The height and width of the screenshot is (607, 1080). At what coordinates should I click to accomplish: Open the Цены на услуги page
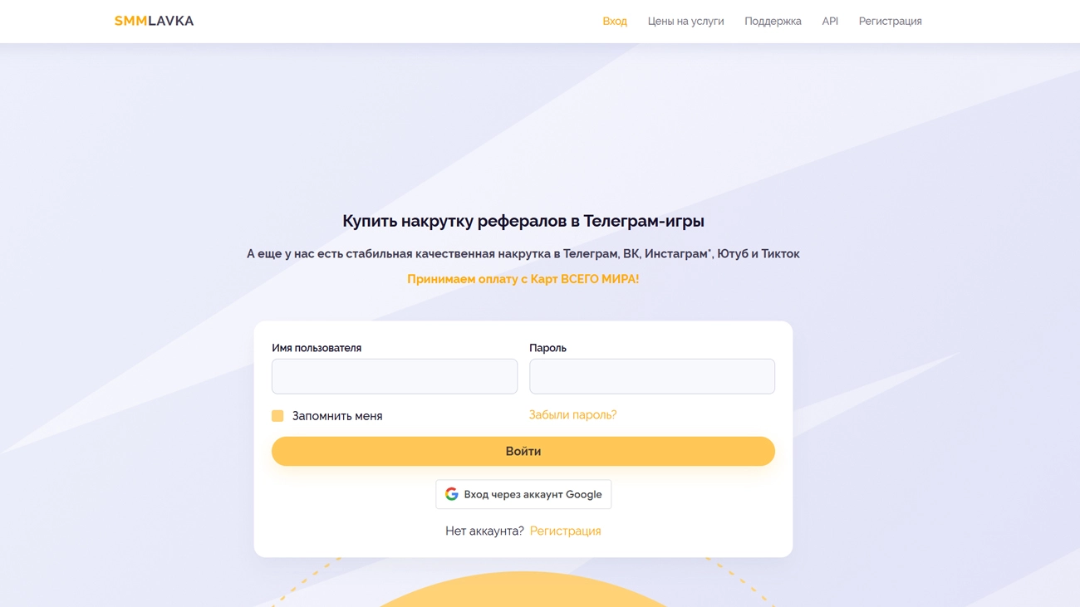pos(685,21)
